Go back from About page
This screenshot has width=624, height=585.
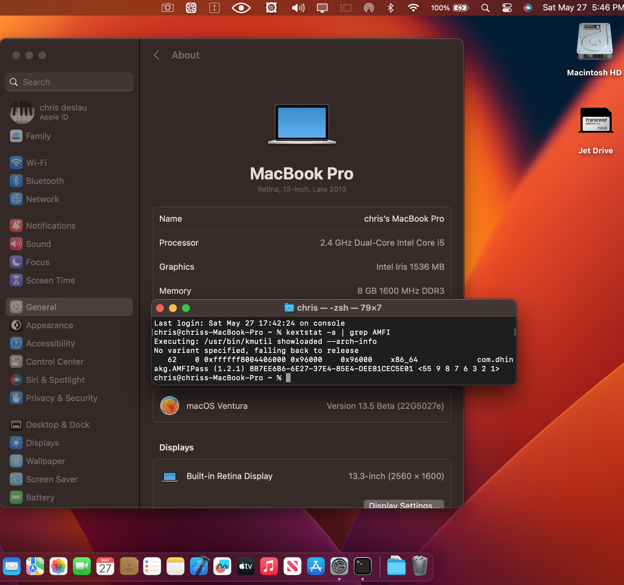157,55
